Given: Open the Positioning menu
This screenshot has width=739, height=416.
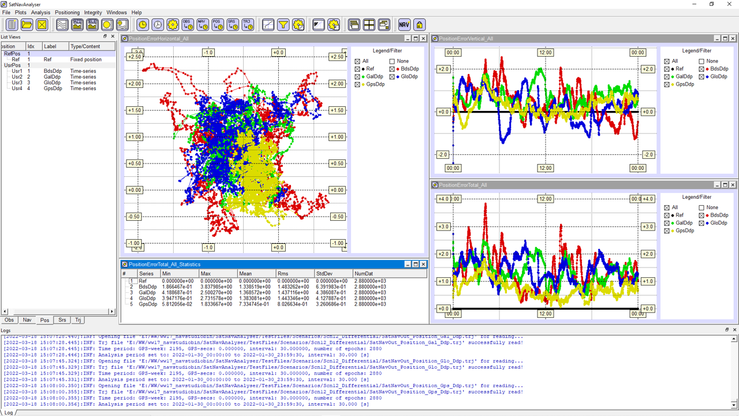Looking at the screenshot, I should pyautogui.click(x=67, y=12).
